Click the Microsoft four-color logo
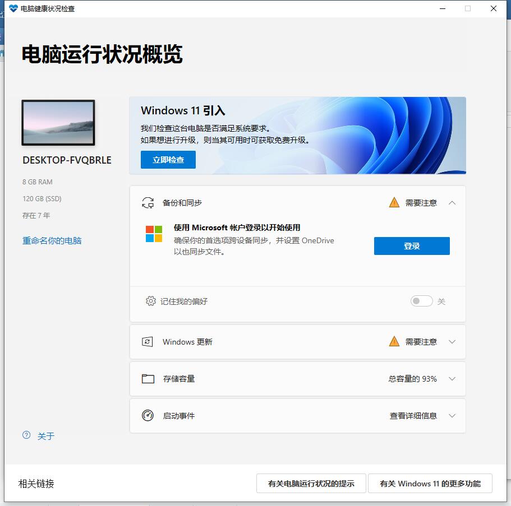511x506 pixels. coord(154,234)
